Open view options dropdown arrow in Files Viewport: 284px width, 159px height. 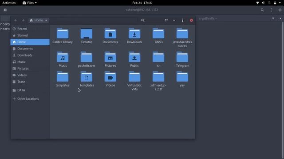(x=174, y=20)
